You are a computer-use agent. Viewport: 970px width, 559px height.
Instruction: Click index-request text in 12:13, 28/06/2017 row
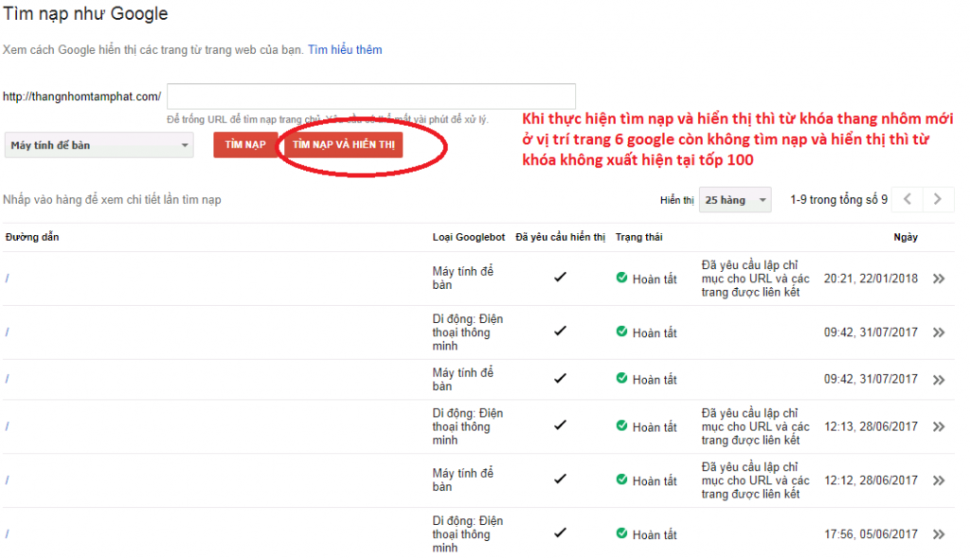[x=755, y=426]
